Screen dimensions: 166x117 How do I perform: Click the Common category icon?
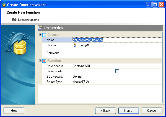(x=44, y=35)
